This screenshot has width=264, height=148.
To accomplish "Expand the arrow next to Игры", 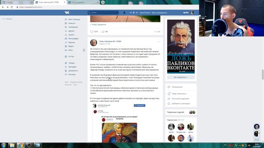I will click(x=84, y=50).
